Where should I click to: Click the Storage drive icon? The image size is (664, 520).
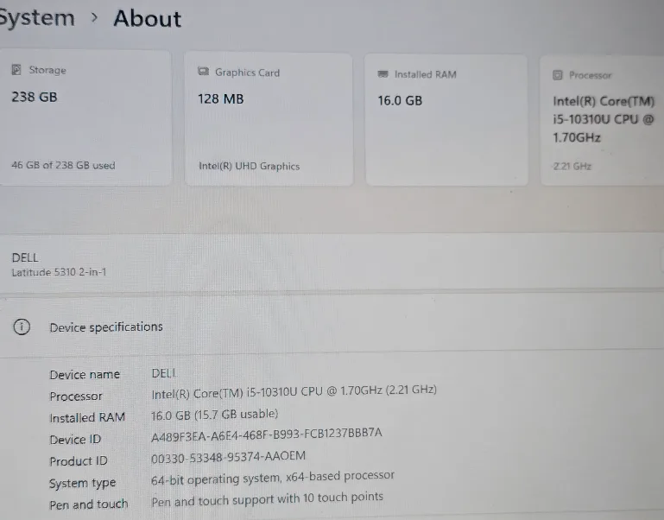click(x=17, y=70)
